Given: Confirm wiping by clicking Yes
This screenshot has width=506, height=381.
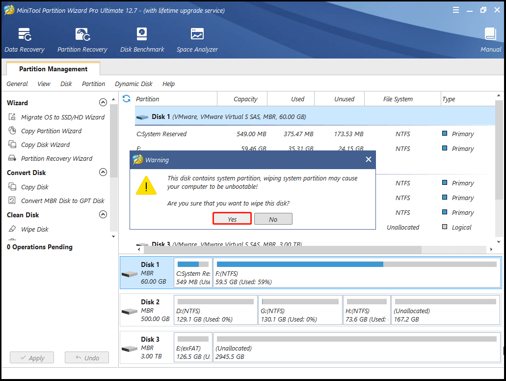Looking at the screenshot, I should click(x=232, y=219).
